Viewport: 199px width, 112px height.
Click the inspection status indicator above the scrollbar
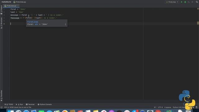tap(198, 9)
